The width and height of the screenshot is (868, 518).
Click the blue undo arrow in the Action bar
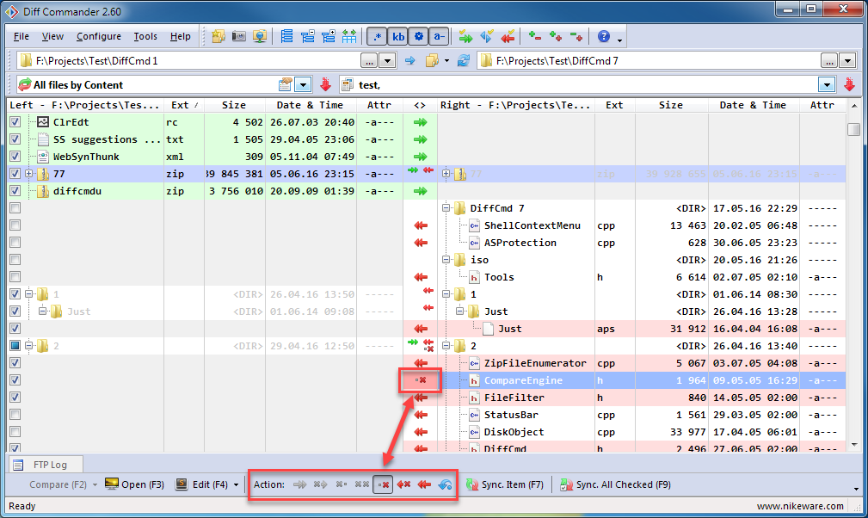click(445, 484)
